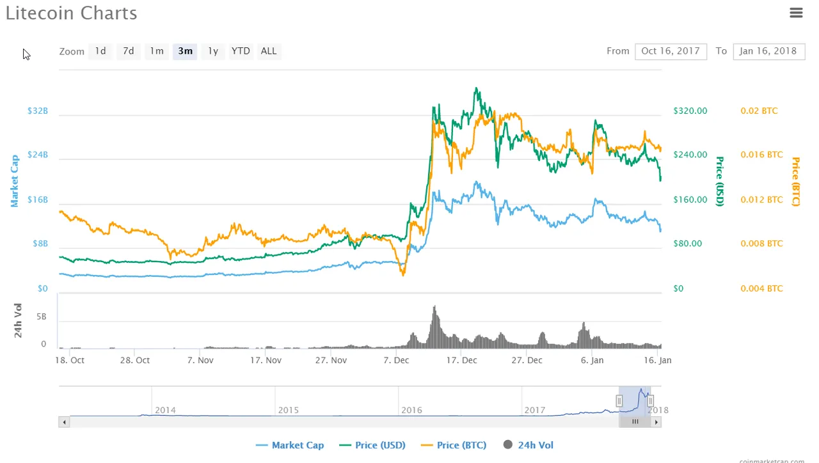Click the 2015 label in navigator

289,410
